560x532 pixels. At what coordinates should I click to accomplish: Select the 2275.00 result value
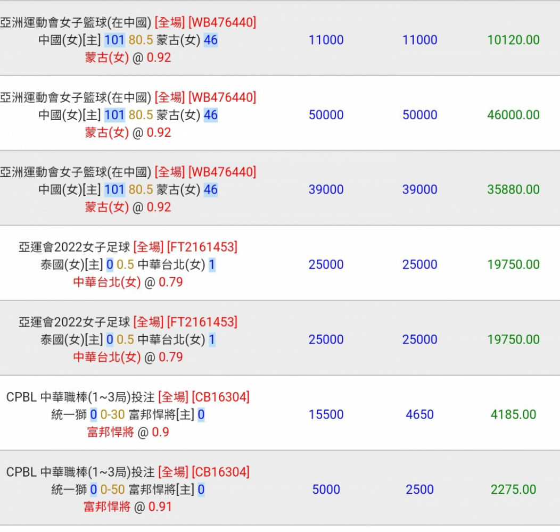513,489
